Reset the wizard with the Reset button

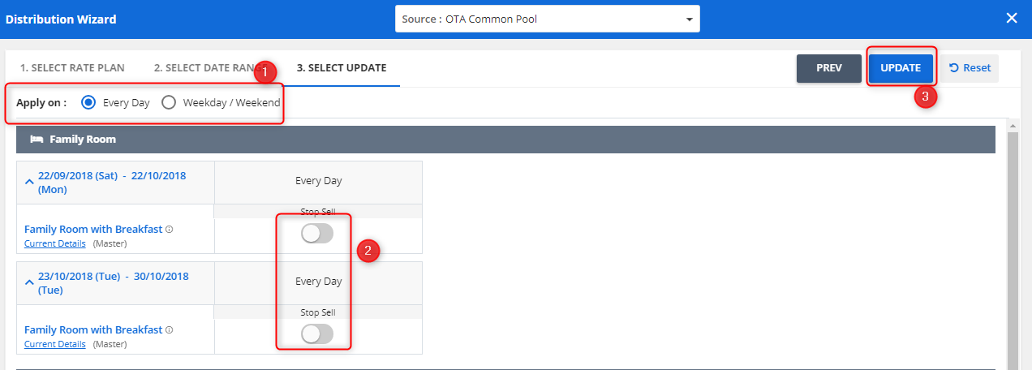click(970, 68)
